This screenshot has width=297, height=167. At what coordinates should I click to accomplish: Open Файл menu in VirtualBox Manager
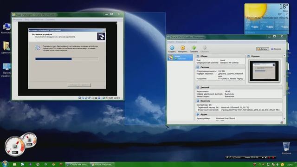[171, 42]
